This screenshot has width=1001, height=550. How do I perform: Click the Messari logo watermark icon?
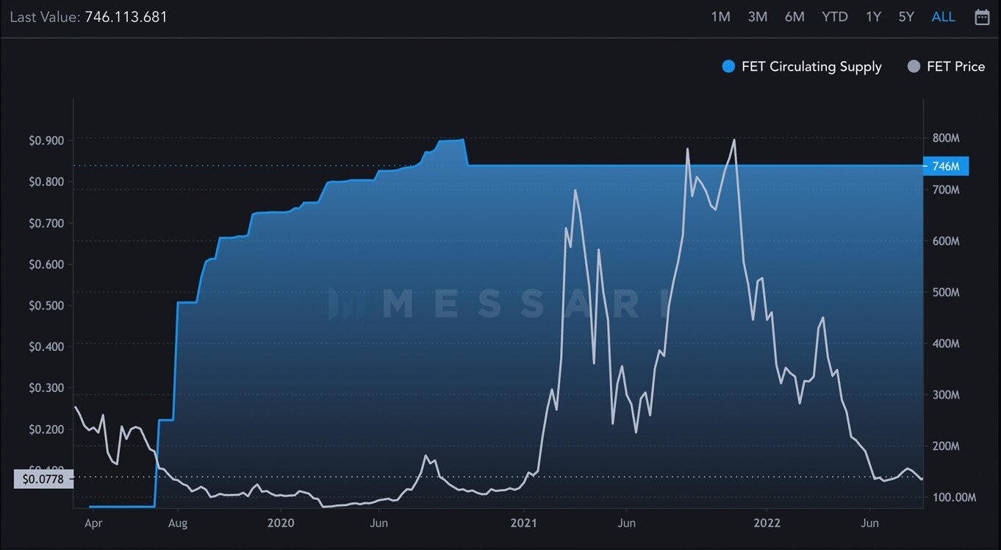(x=346, y=304)
